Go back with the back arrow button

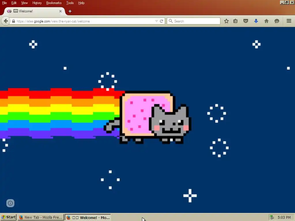coord(6,21)
